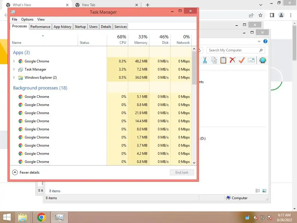Switch to the Performance tab
The height and width of the screenshot is (223, 297).
40,26
